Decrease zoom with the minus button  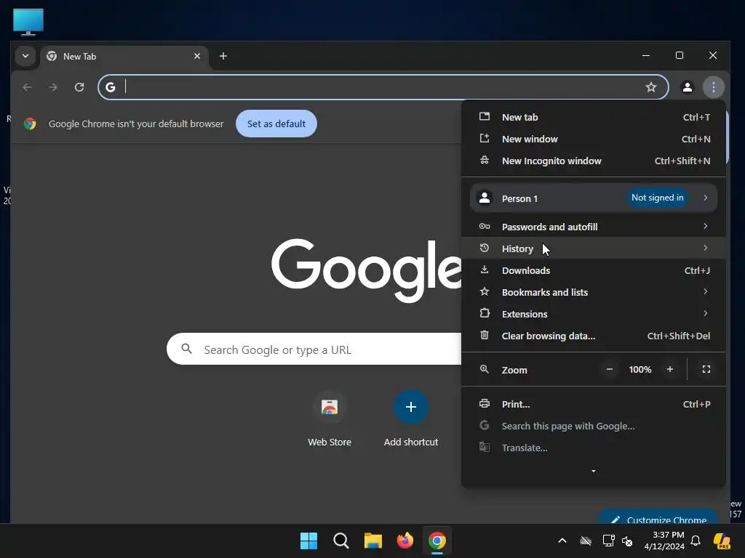click(x=610, y=369)
